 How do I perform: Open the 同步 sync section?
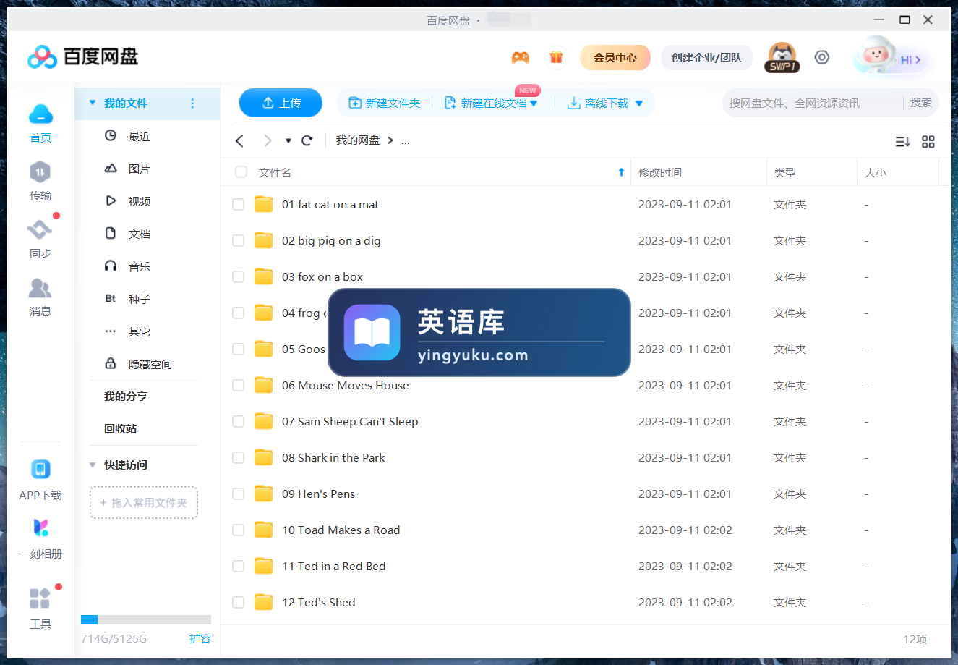pos(40,239)
